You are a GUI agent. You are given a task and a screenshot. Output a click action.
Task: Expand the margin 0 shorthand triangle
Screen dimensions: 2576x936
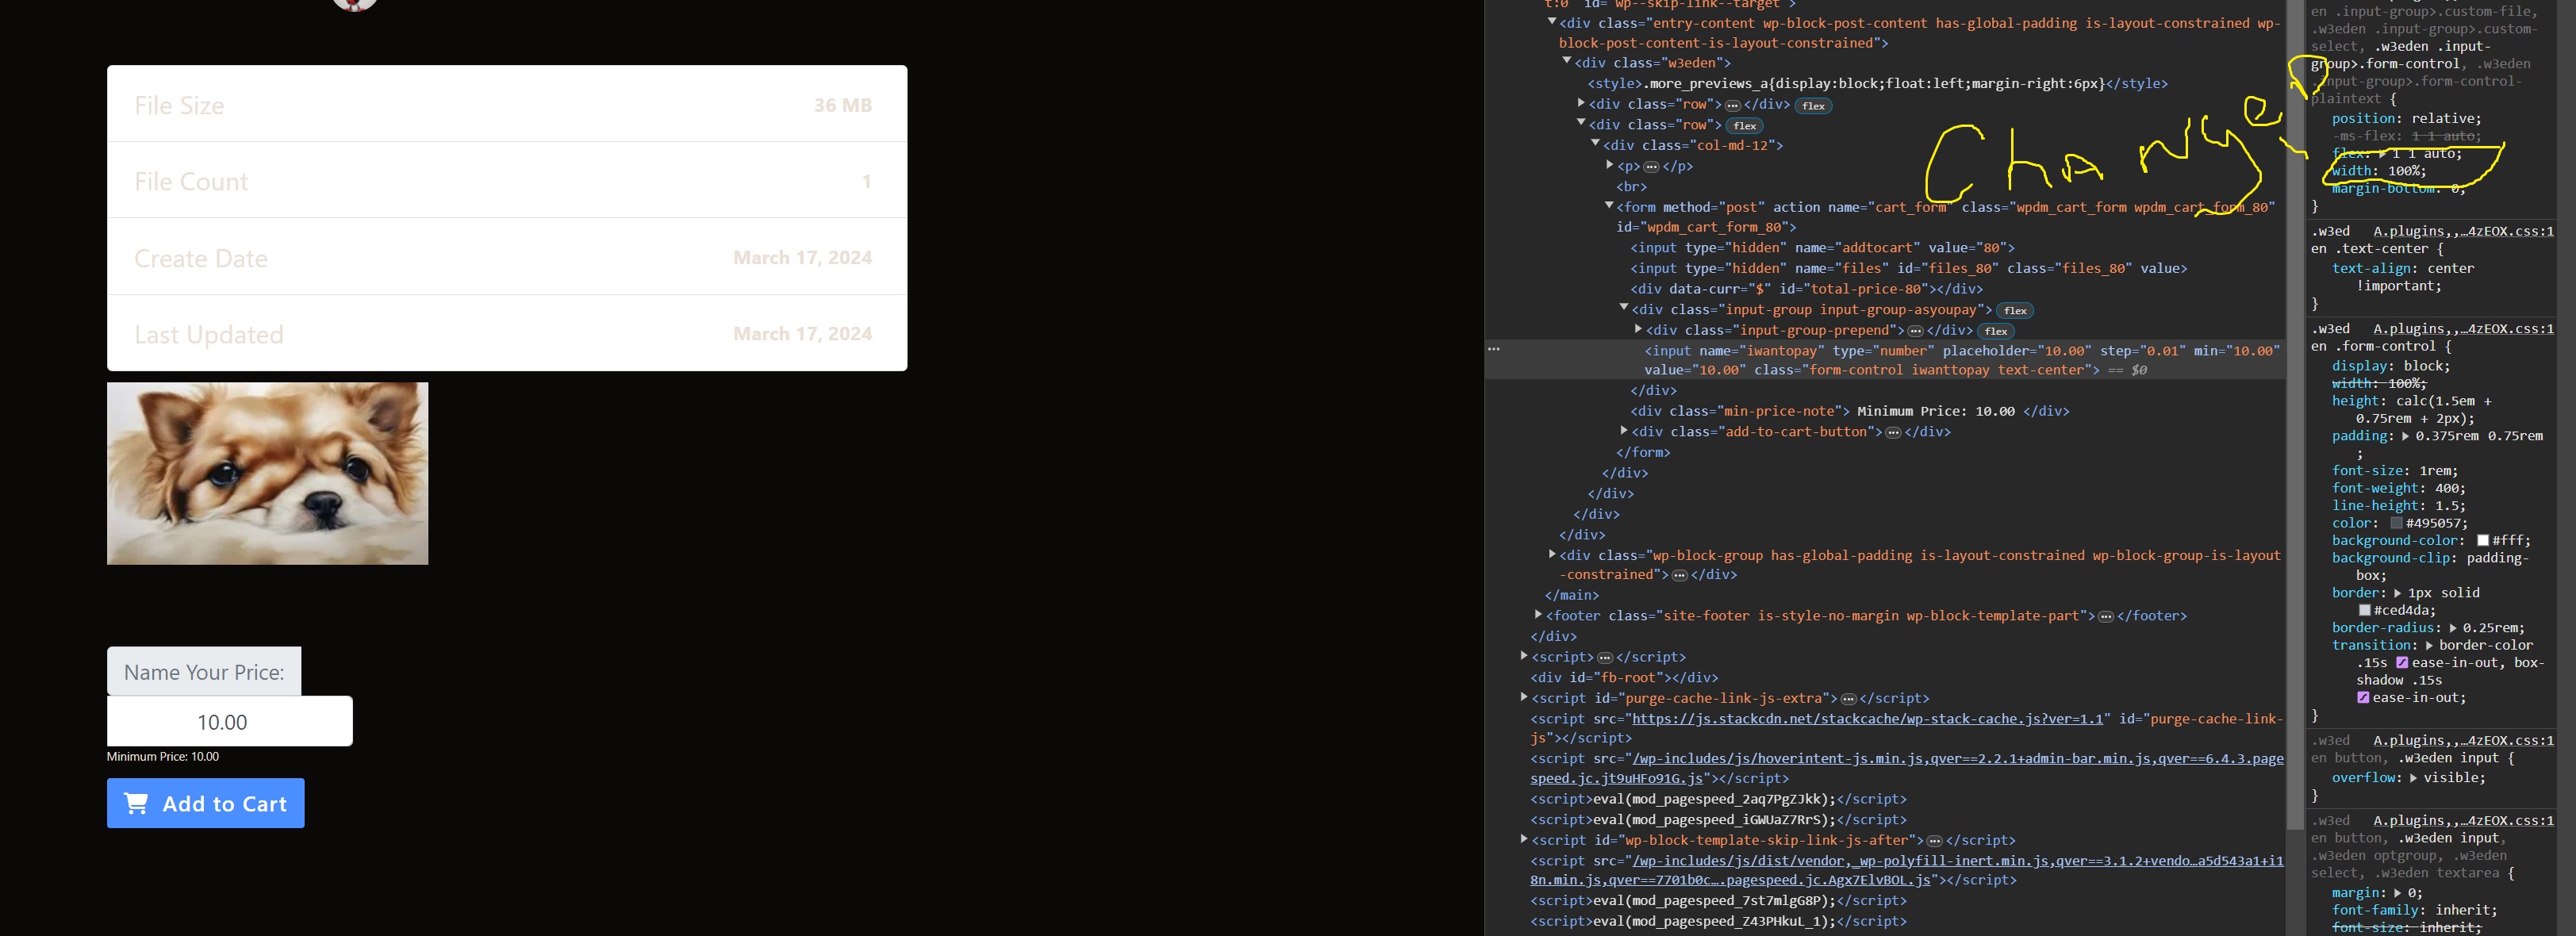click(2397, 893)
